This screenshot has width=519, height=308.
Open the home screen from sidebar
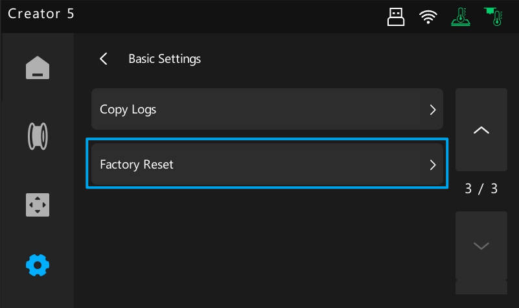pyautogui.click(x=38, y=67)
